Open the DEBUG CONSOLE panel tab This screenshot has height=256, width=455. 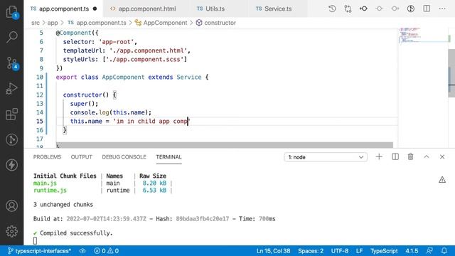pos(124,157)
